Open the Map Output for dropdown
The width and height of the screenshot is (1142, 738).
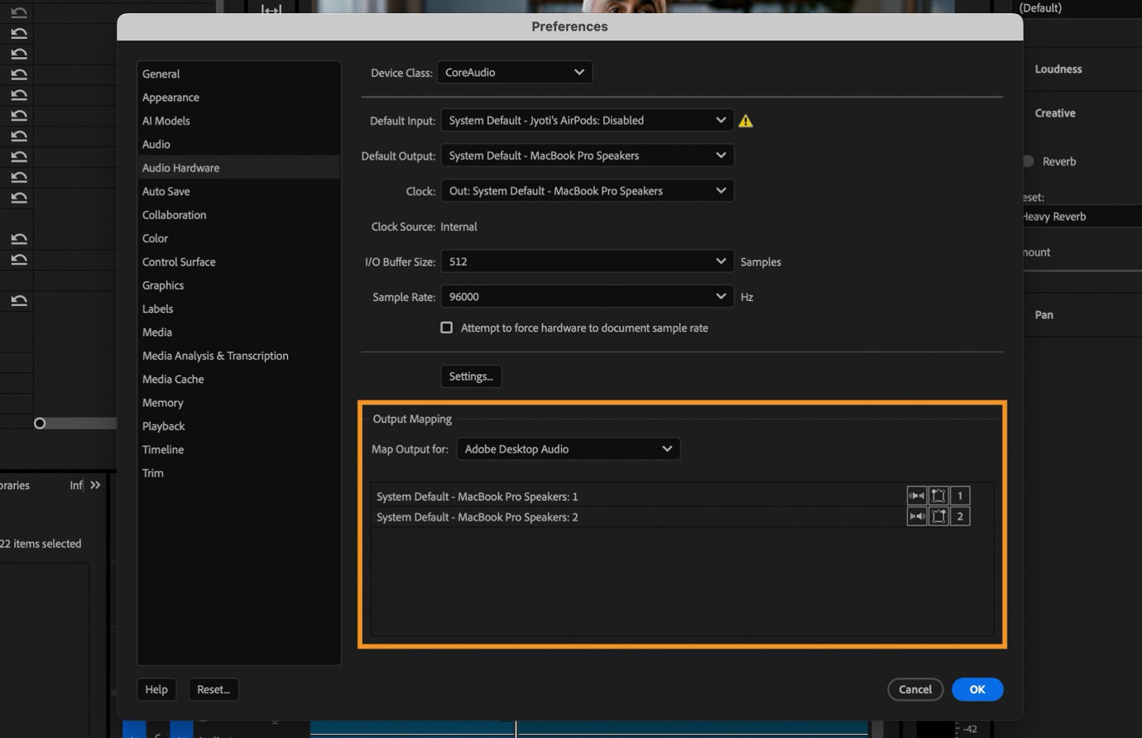[x=568, y=448]
